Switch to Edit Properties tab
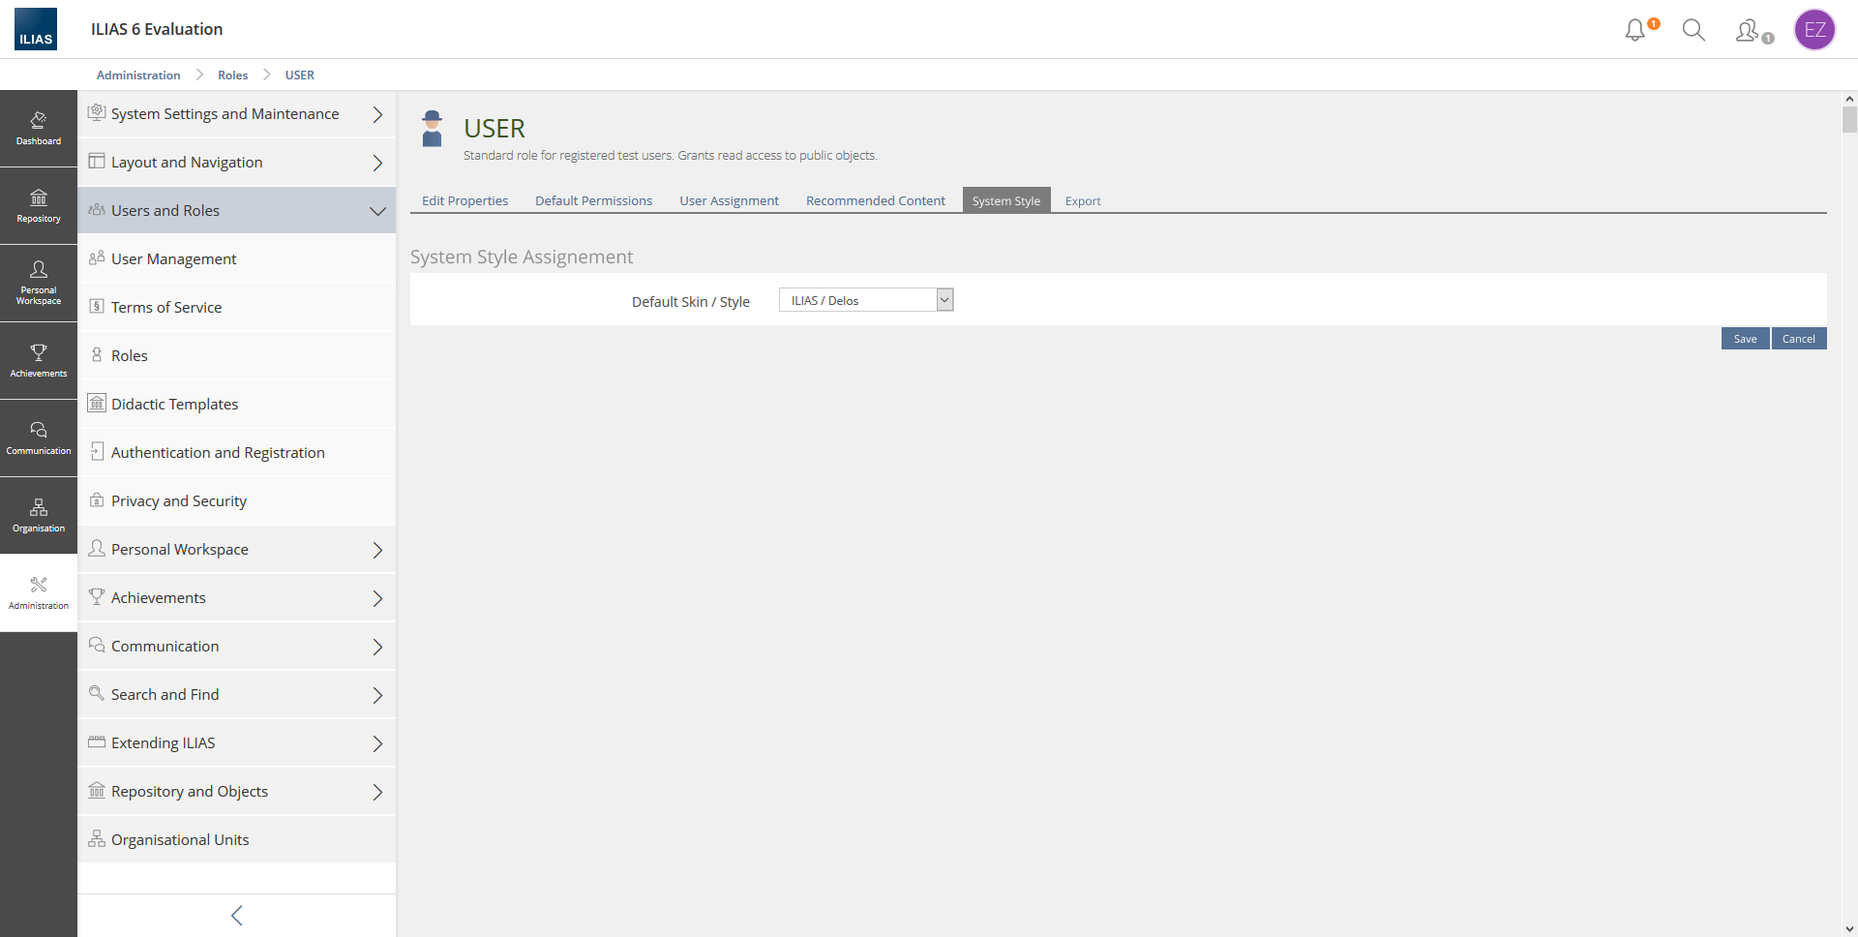This screenshot has width=1858, height=937. pos(464,200)
